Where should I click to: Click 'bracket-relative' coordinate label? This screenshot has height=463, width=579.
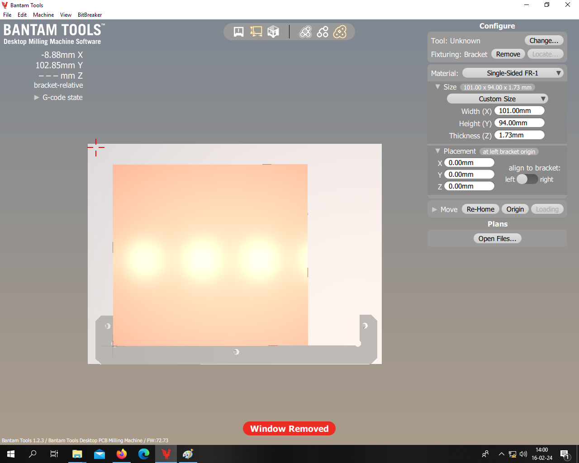(x=58, y=85)
